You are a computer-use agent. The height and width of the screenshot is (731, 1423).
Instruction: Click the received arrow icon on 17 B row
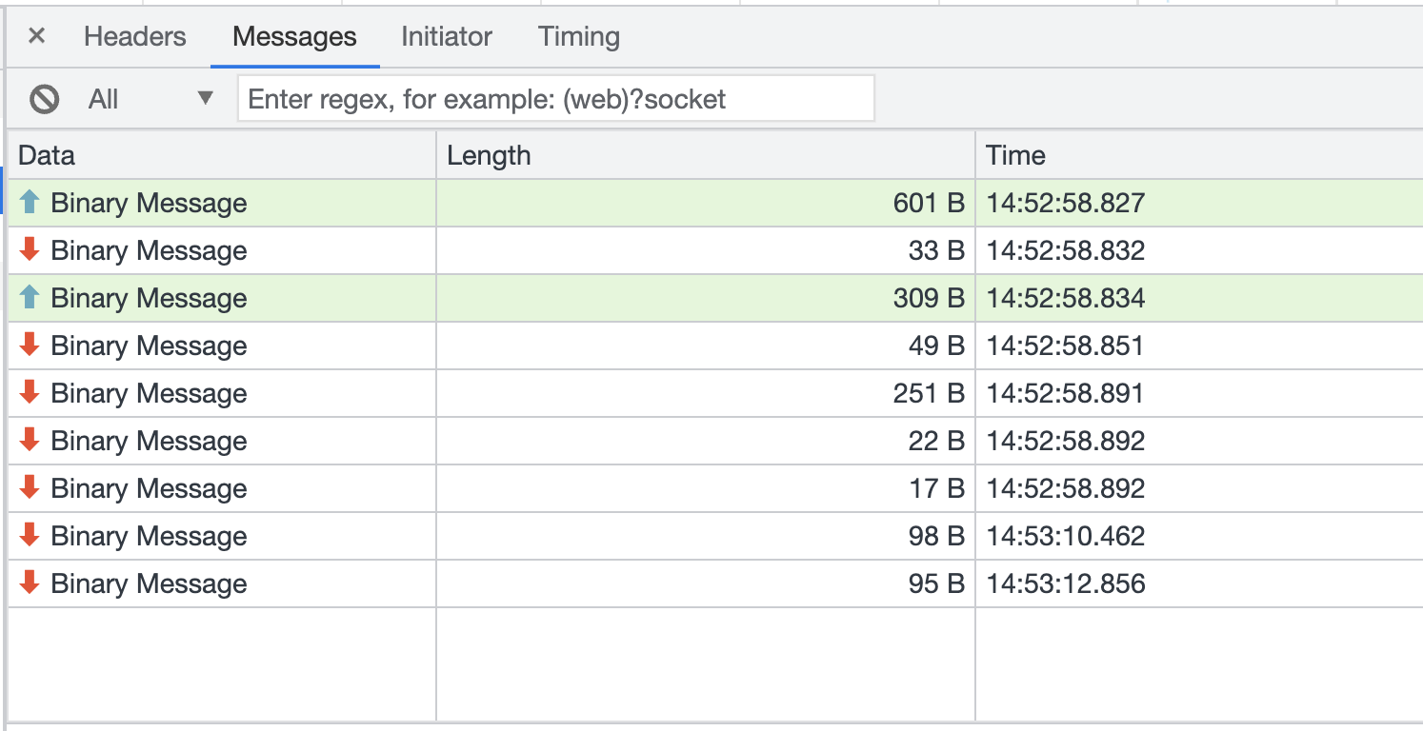click(30, 487)
